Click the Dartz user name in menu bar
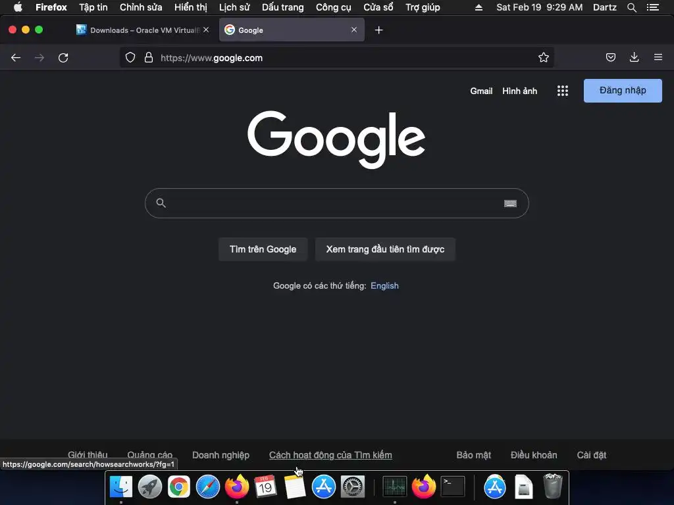 604,7
